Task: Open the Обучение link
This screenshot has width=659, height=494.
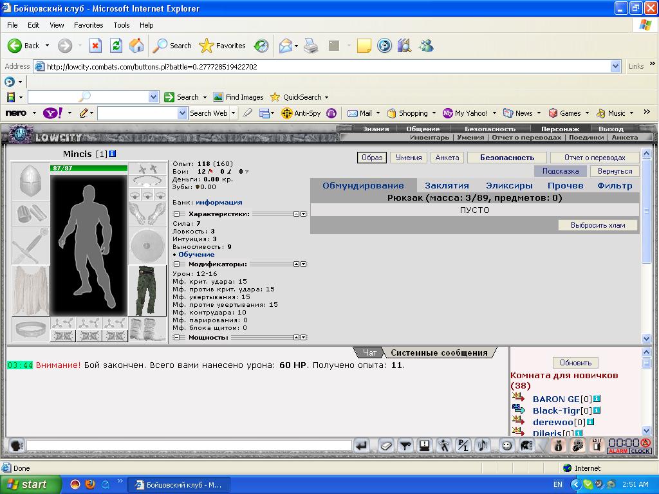Action: coord(196,255)
